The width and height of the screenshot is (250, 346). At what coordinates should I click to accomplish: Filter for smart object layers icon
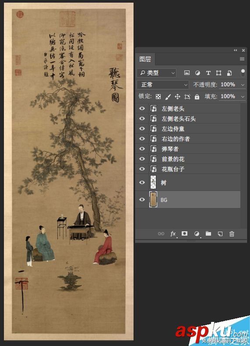pyautogui.click(x=229, y=73)
